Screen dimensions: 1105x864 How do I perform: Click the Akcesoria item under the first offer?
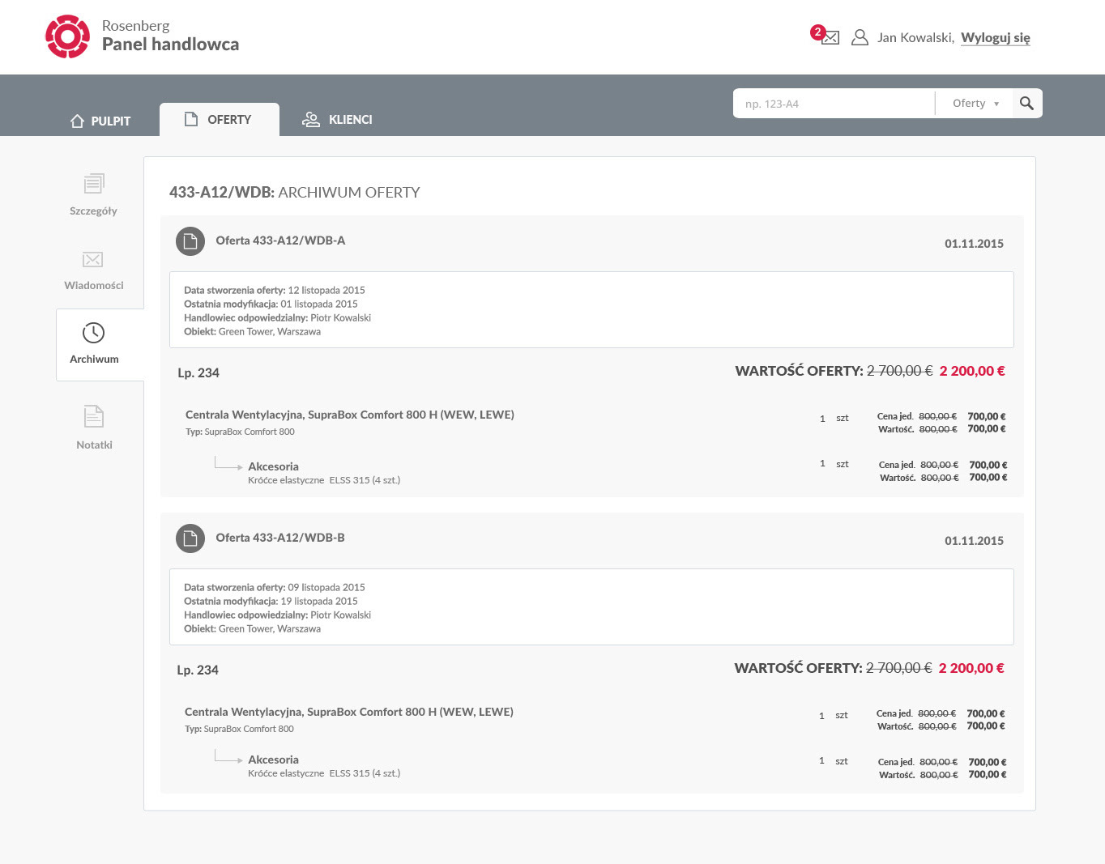(x=273, y=466)
